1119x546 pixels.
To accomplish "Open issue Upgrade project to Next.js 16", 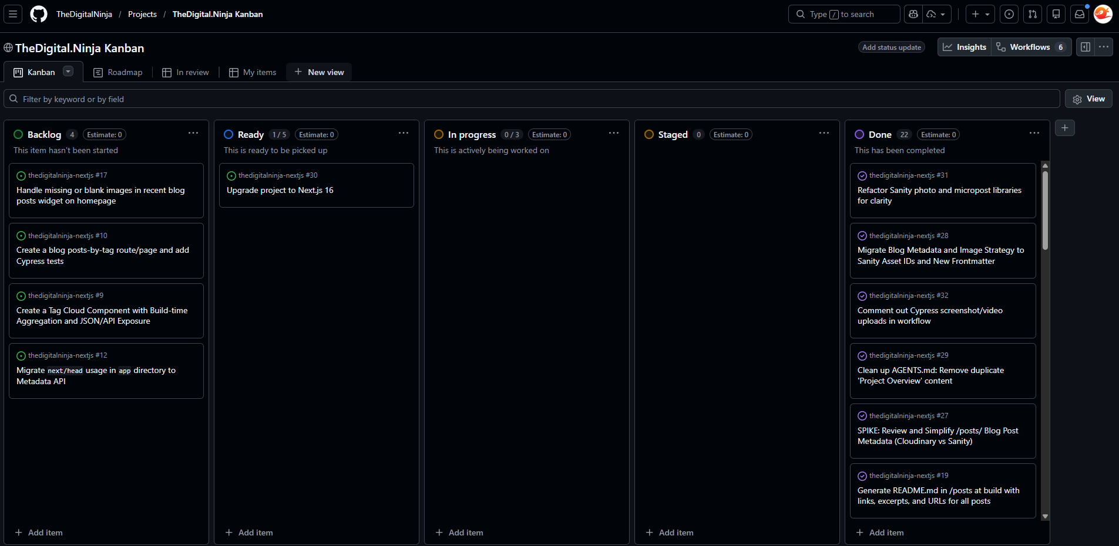I will click(x=280, y=190).
